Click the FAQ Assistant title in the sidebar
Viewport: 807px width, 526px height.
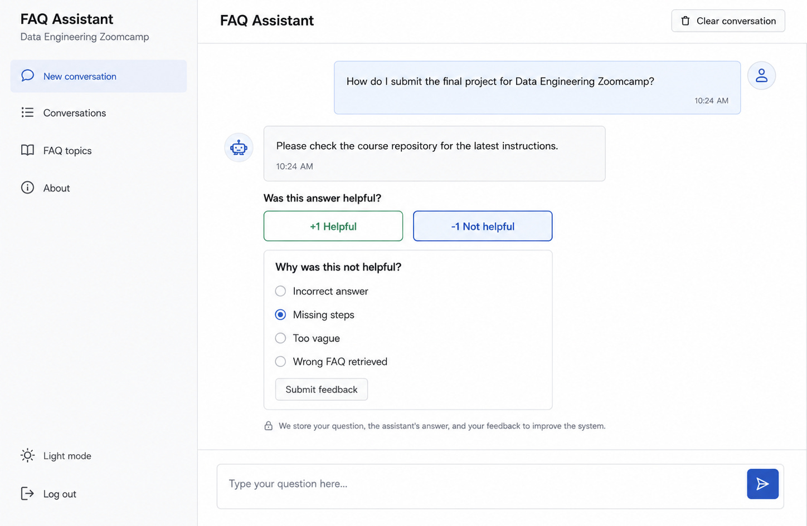(x=67, y=19)
